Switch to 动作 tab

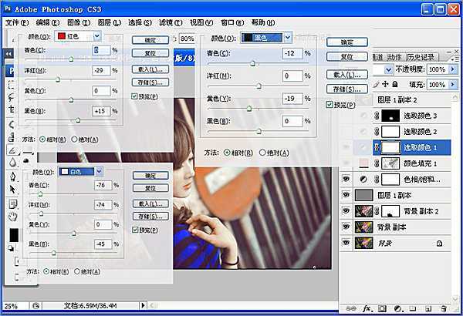coord(394,57)
